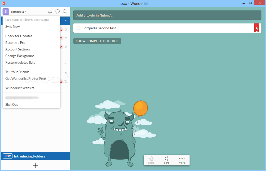Open the notifications bell
This screenshot has height=171, width=266.
[50, 11]
